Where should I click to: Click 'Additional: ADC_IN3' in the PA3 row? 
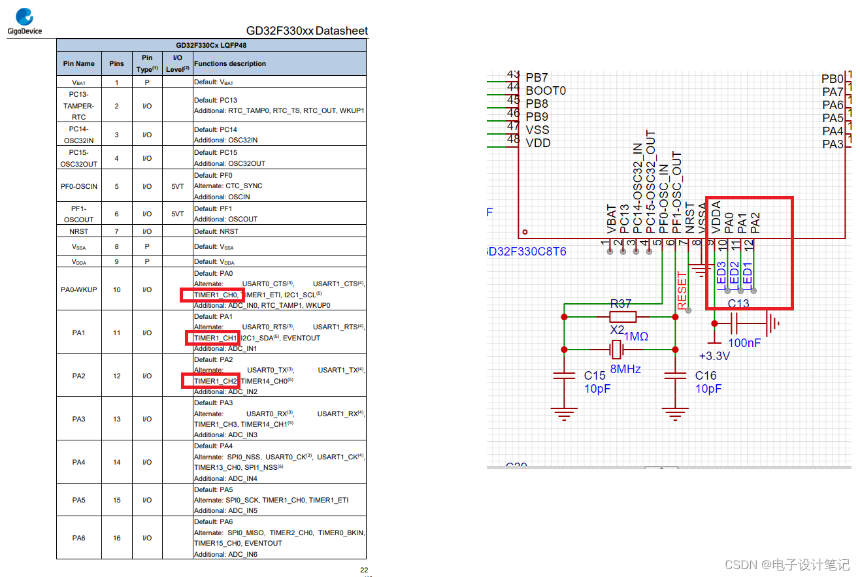click(x=225, y=435)
